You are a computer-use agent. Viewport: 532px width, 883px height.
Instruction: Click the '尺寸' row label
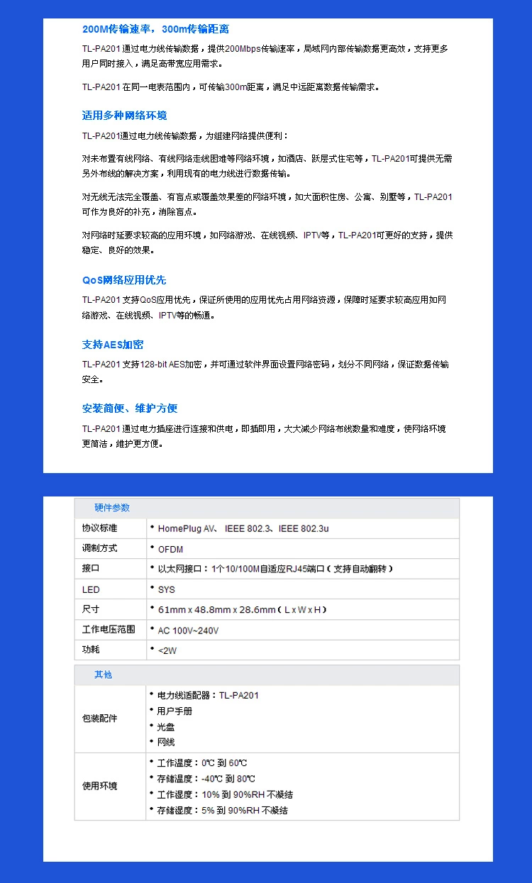point(91,609)
